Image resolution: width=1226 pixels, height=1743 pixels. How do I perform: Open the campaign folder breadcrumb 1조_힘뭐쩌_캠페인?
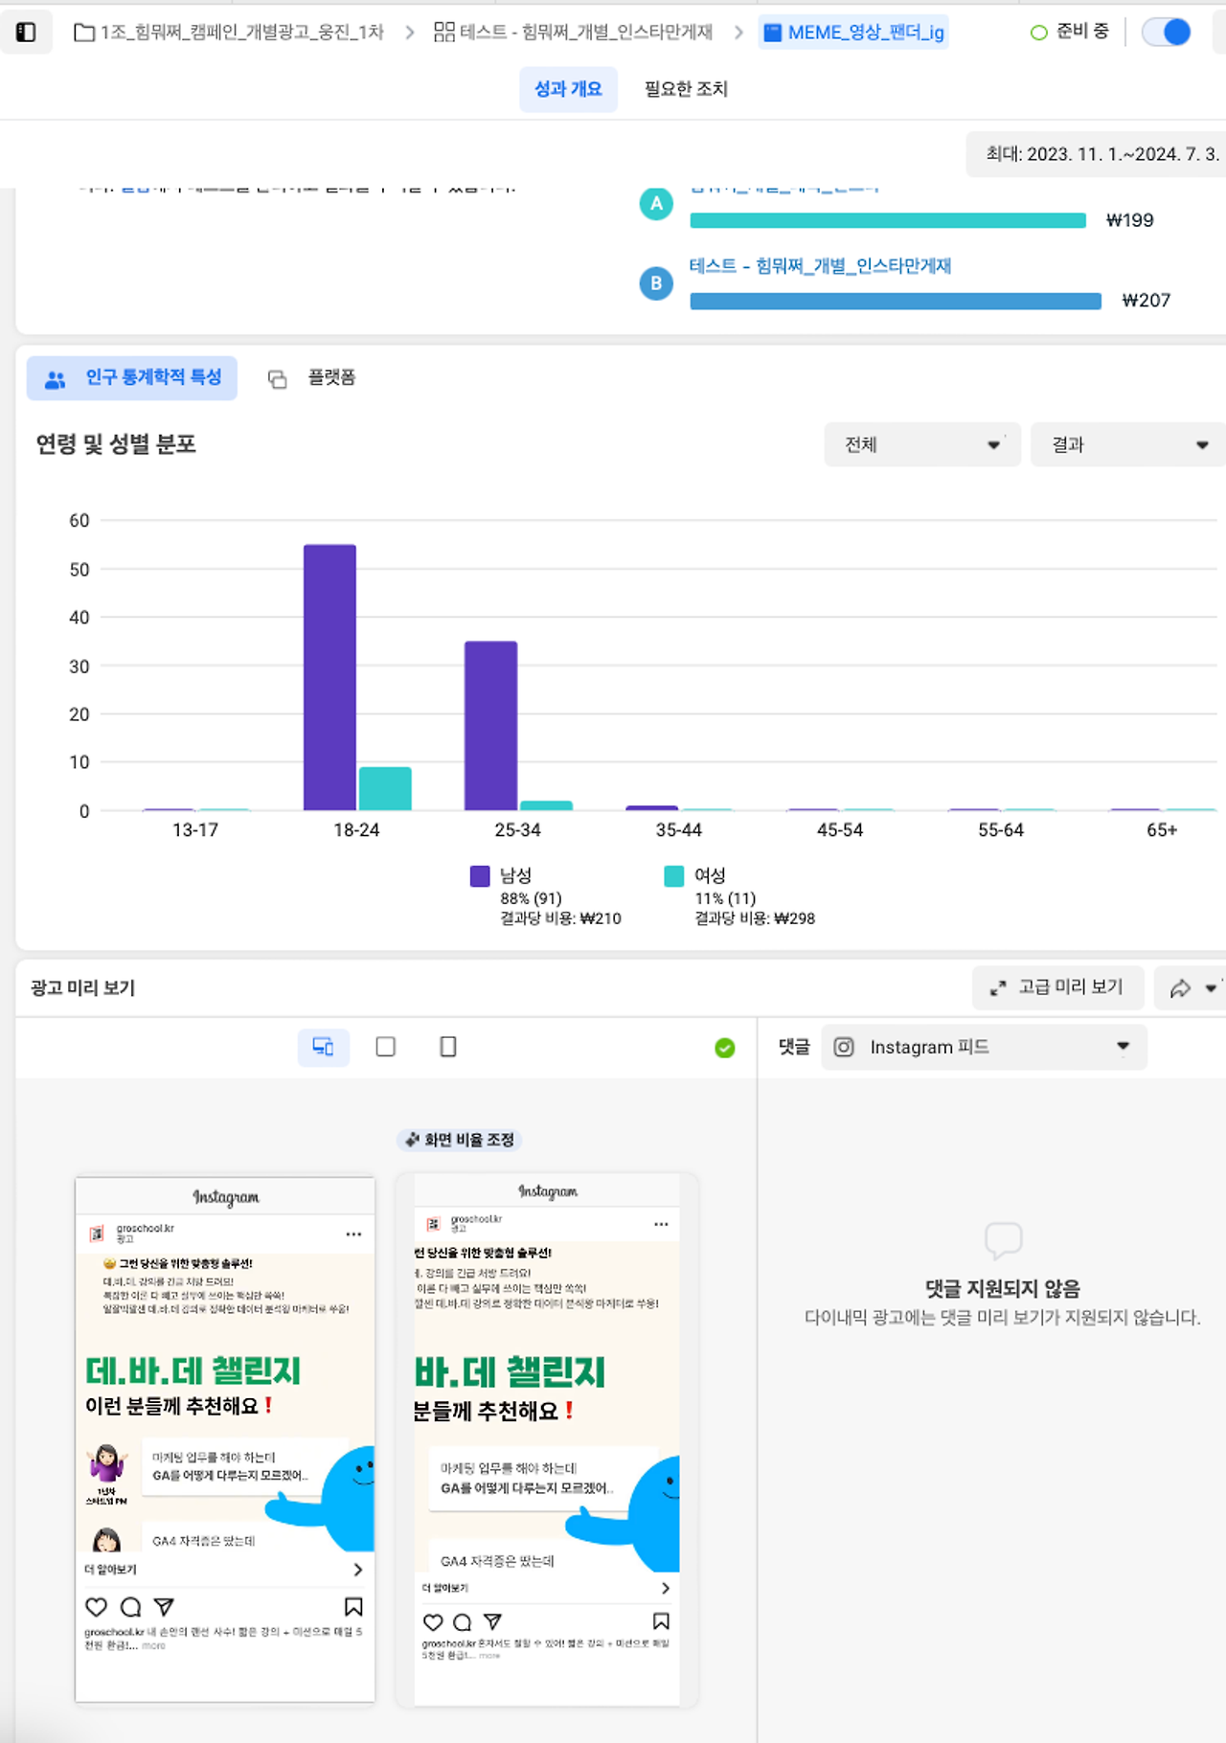[x=229, y=33]
